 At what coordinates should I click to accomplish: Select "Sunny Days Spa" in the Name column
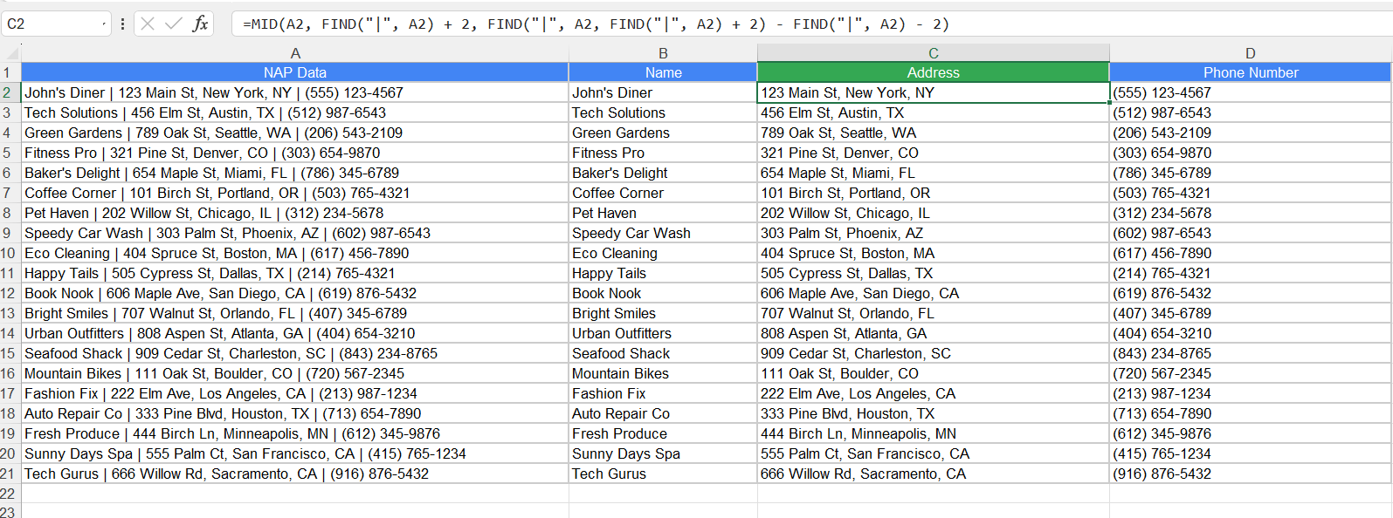(x=663, y=453)
